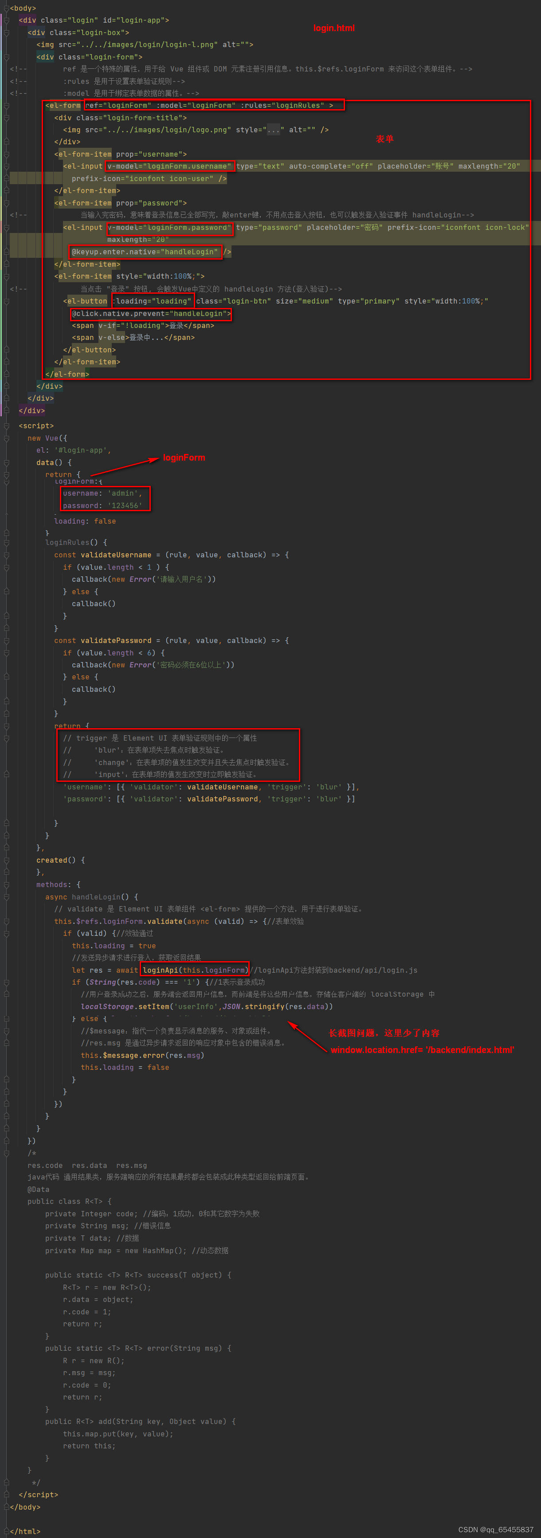Collapse el-form-item prop username block

pos(6,154)
